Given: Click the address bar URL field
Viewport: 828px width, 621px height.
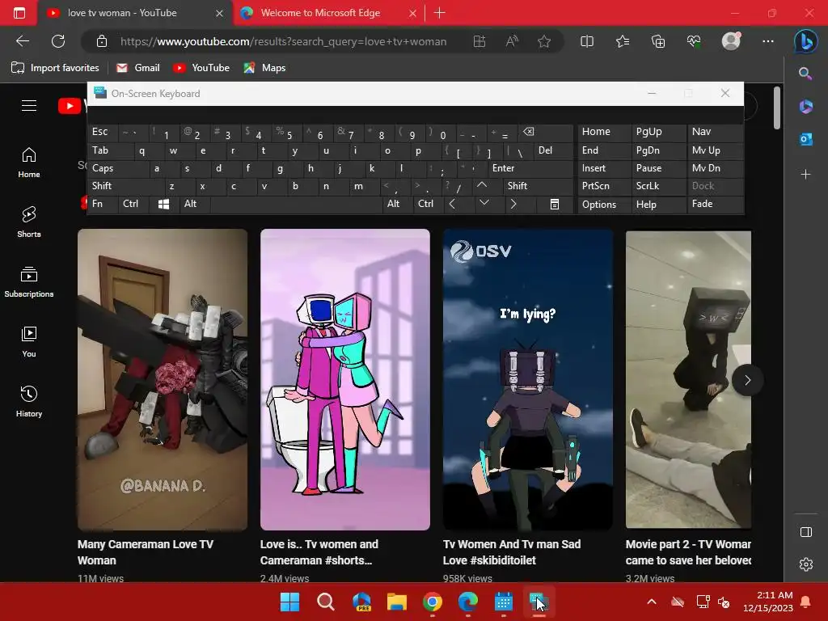Looking at the screenshot, I should pos(283,41).
